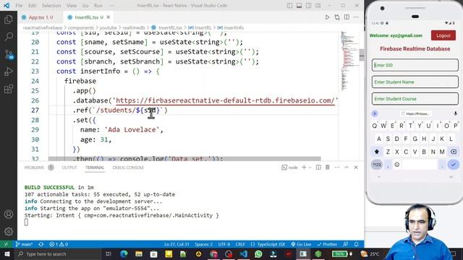The height and width of the screenshot is (260, 463).
Task: Toggle Go Live server in status bar
Action: tap(301, 244)
